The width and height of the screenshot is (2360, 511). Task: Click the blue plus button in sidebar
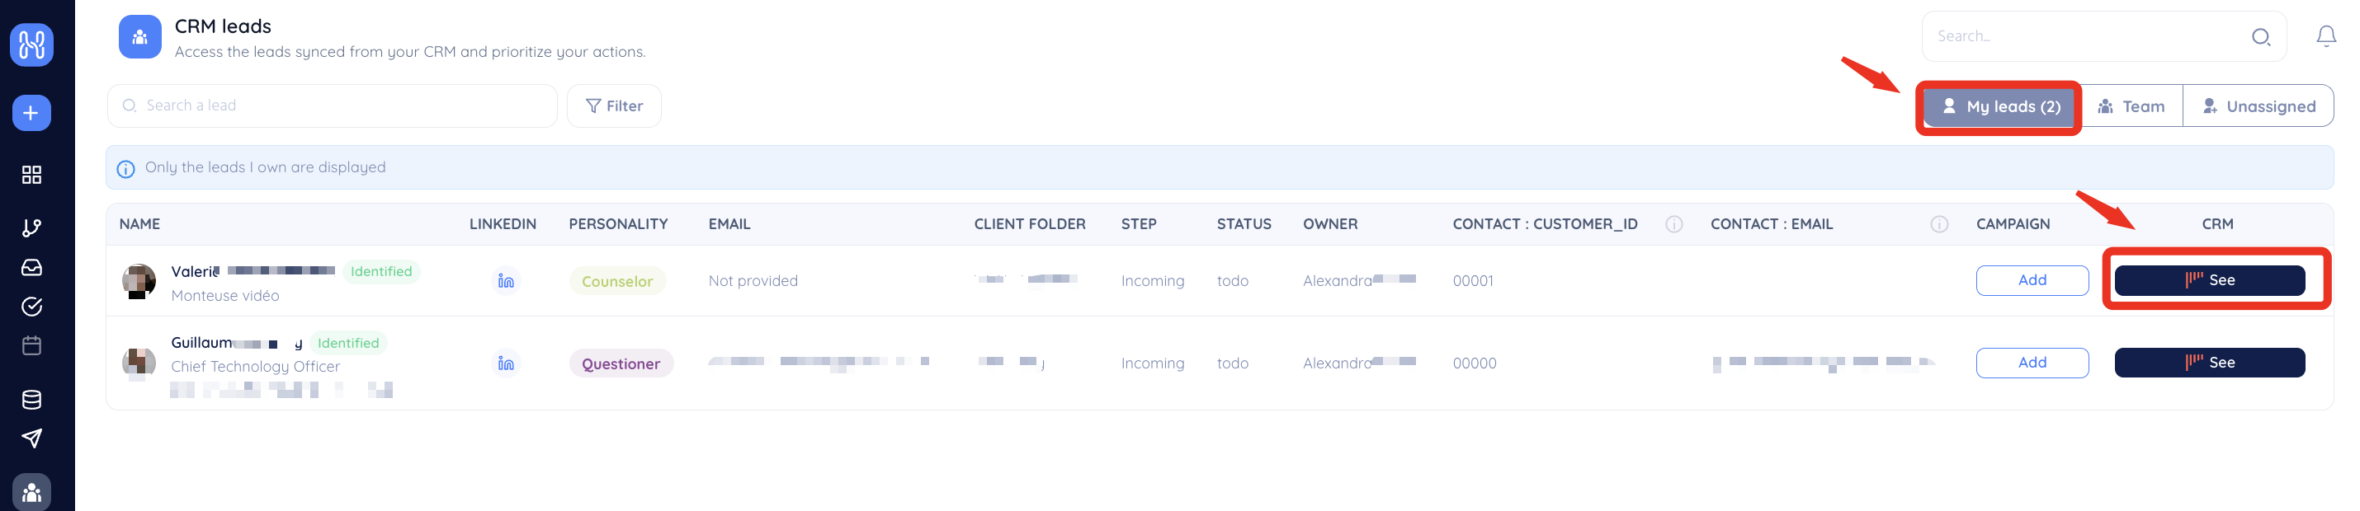(31, 113)
